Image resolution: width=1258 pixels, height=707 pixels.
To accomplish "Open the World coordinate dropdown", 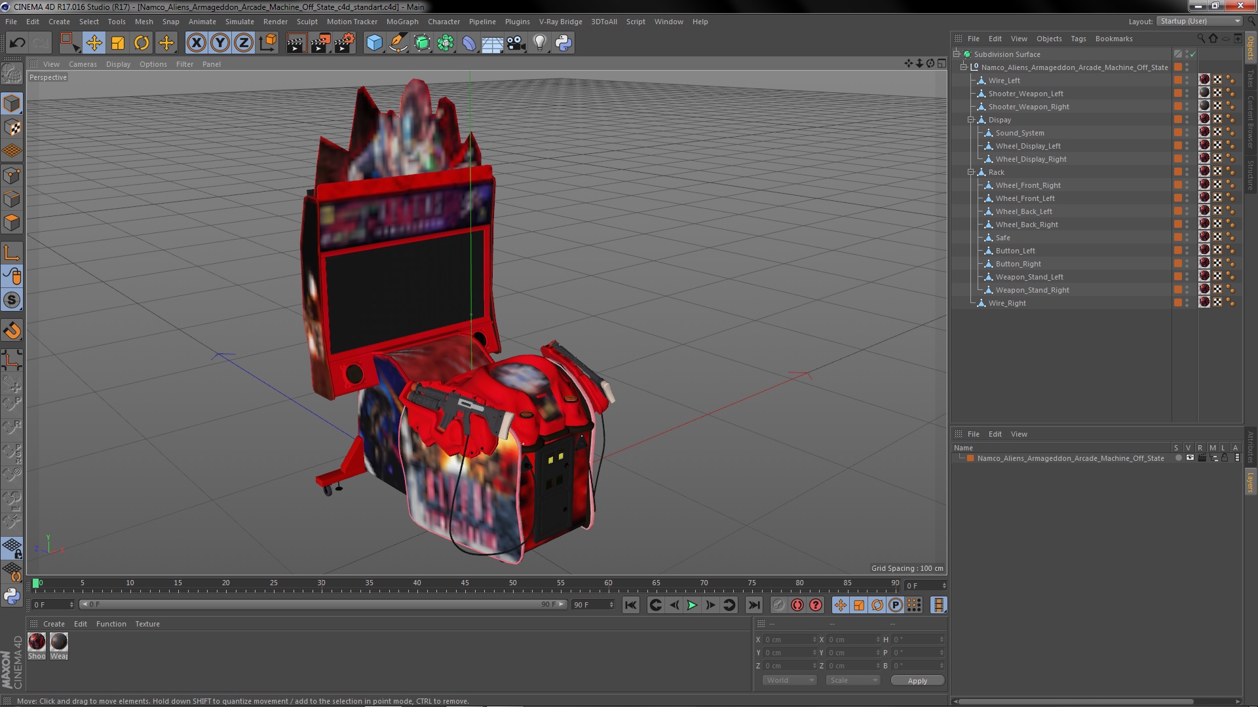I will [x=790, y=680].
